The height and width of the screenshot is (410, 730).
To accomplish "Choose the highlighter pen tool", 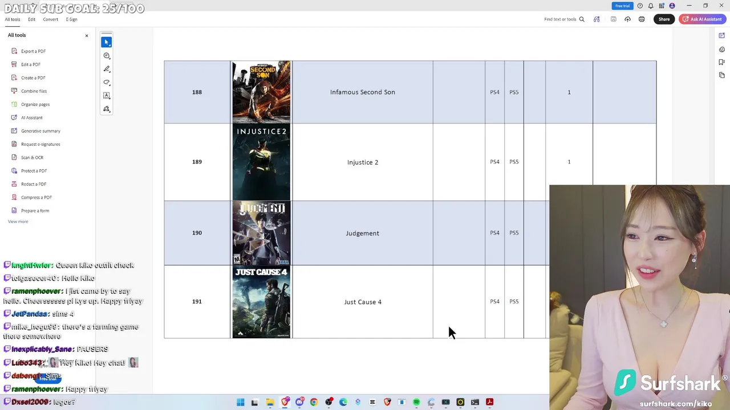I will pyautogui.click(x=107, y=69).
